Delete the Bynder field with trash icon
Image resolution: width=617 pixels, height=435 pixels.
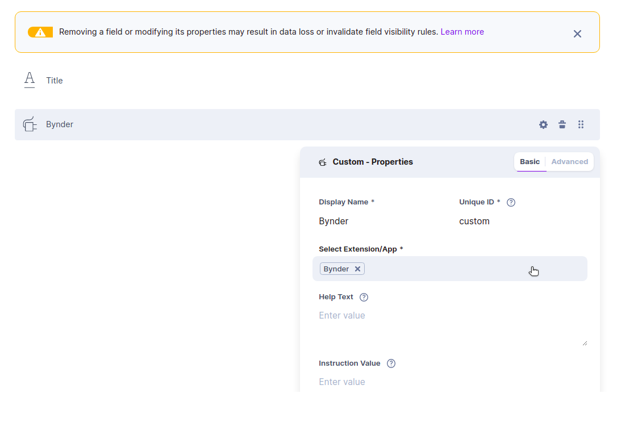click(x=562, y=124)
